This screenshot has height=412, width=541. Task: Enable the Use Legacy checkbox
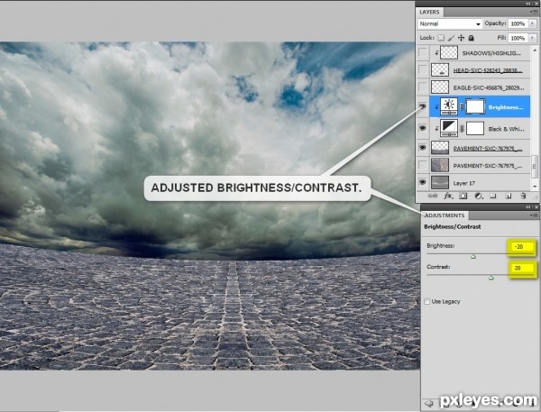426,301
